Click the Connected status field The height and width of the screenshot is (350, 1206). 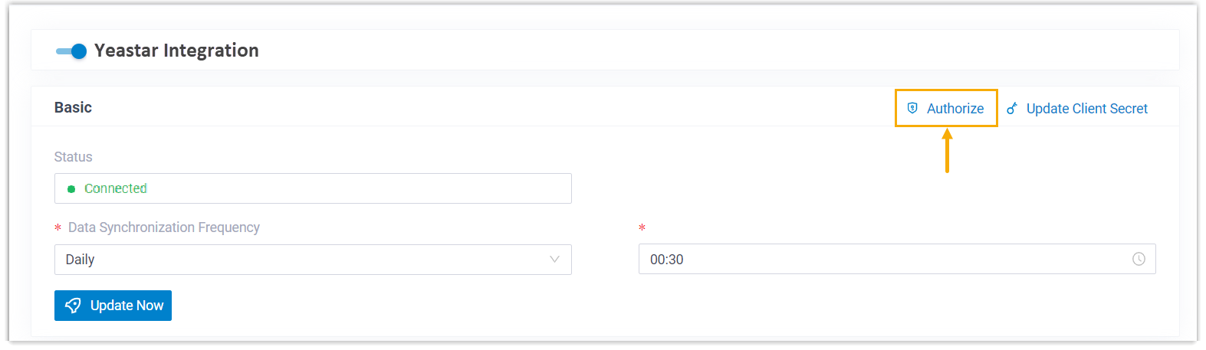pos(313,188)
